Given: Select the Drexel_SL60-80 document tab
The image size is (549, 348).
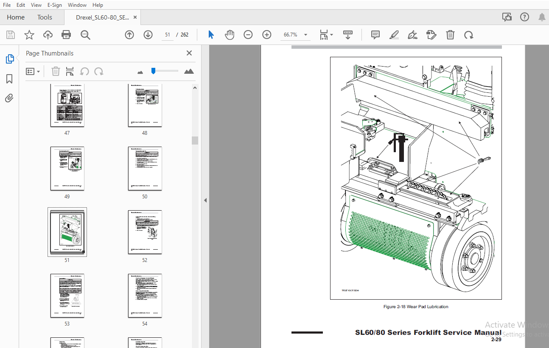Looking at the screenshot, I should point(102,17).
